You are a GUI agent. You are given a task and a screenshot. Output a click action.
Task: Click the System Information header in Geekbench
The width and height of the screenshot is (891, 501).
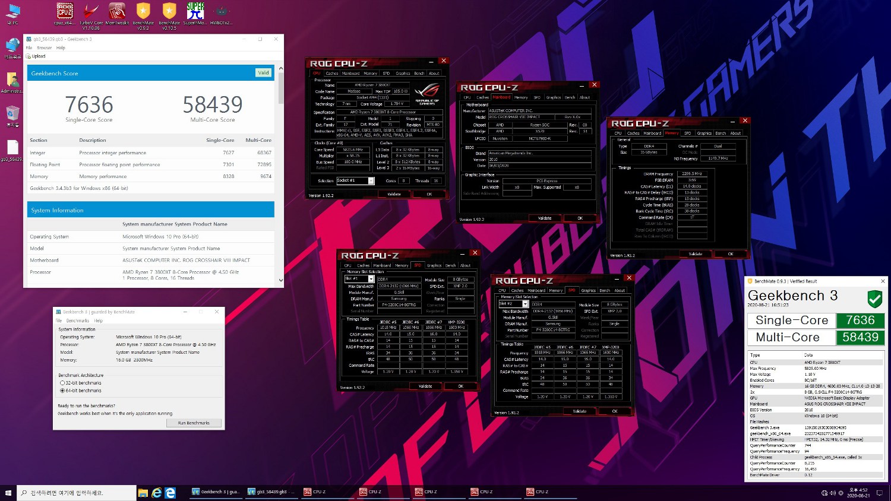click(x=151, y=210)
